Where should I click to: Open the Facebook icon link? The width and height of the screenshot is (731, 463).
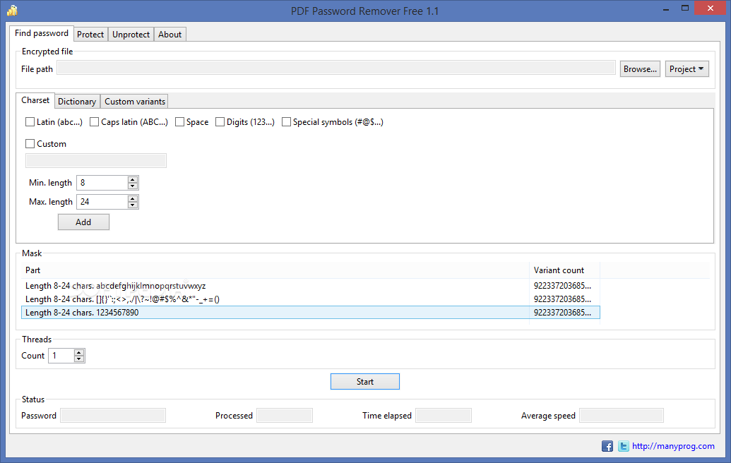click(x=607, y=446)
